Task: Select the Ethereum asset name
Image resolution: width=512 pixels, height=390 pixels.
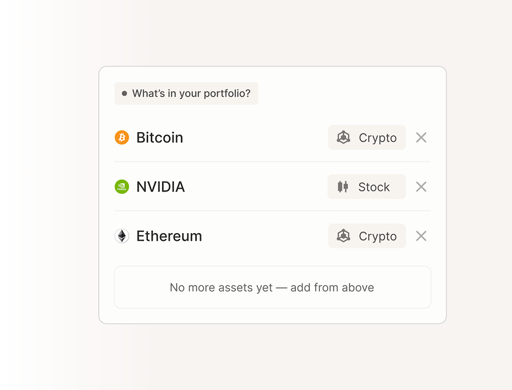Action: point(169,236)
